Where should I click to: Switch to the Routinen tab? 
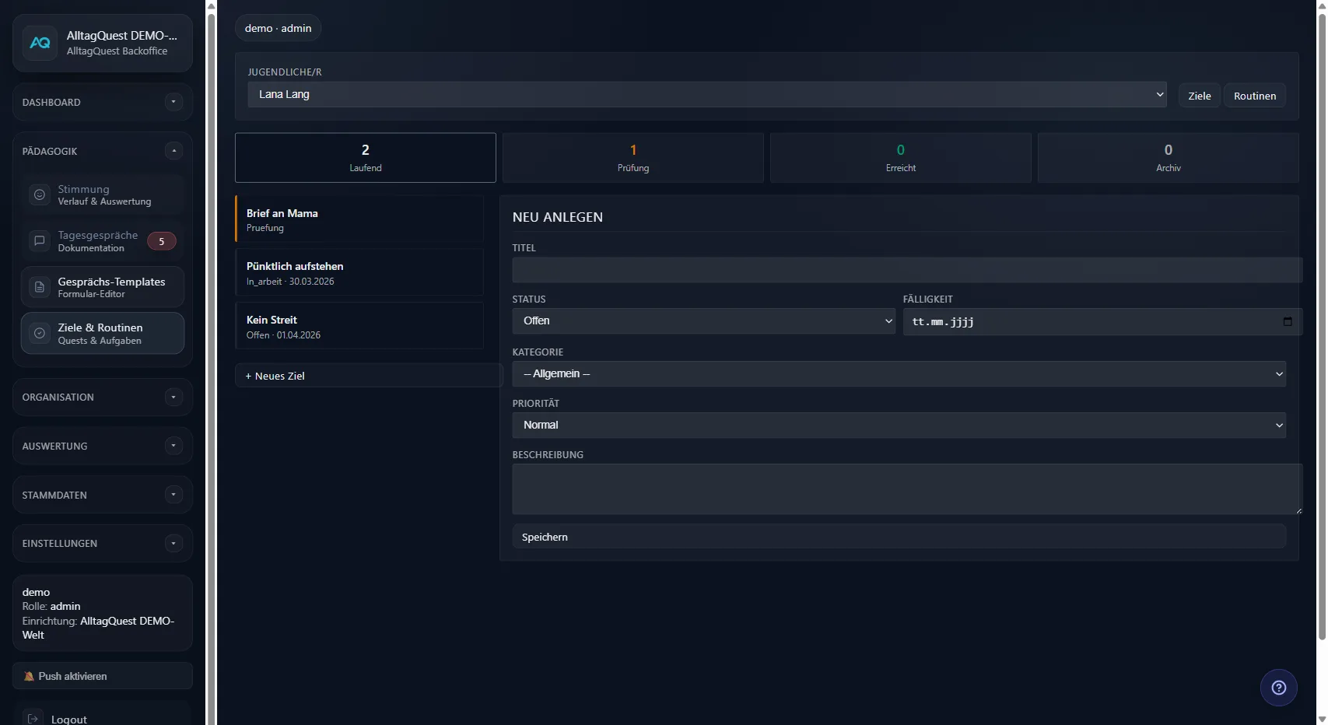[1254, 95]
